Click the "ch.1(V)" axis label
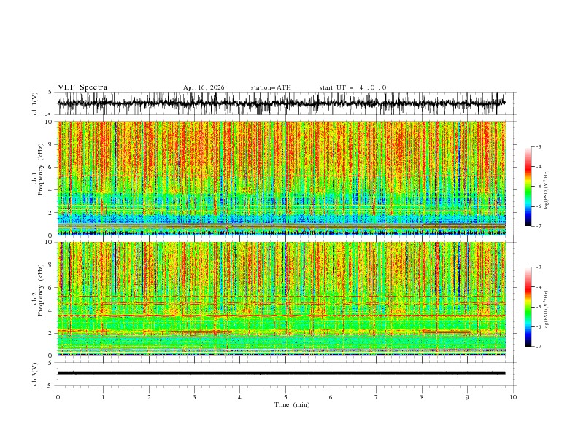 point(35,103)
